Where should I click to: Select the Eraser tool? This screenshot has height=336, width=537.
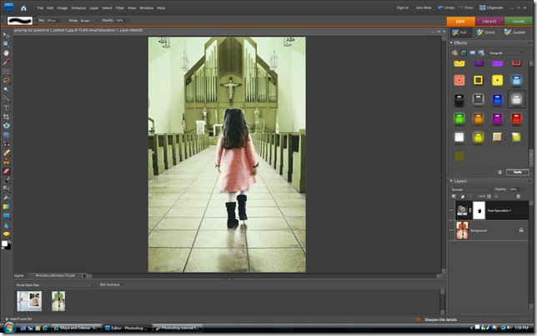pos(6,171)
